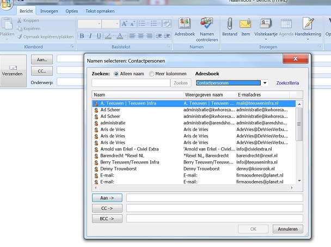Click the Verzenden send button
Viewport: 331px width, 247px height.
tap(13, 71)
